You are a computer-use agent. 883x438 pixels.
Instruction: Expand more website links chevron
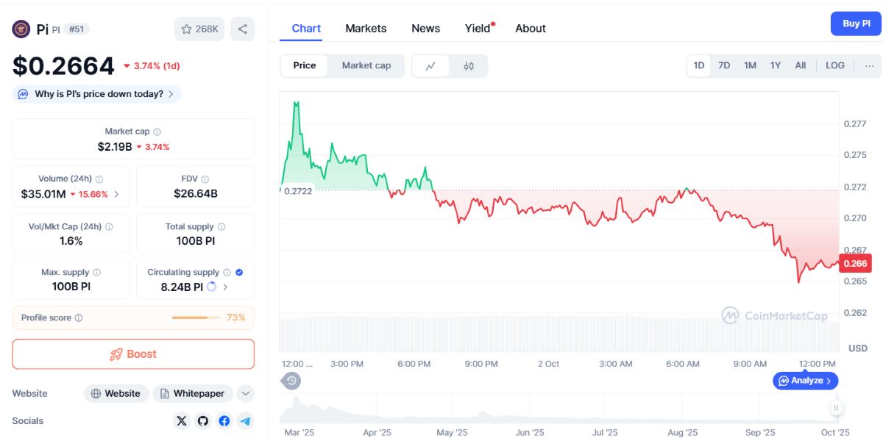[x=246, y=394]
